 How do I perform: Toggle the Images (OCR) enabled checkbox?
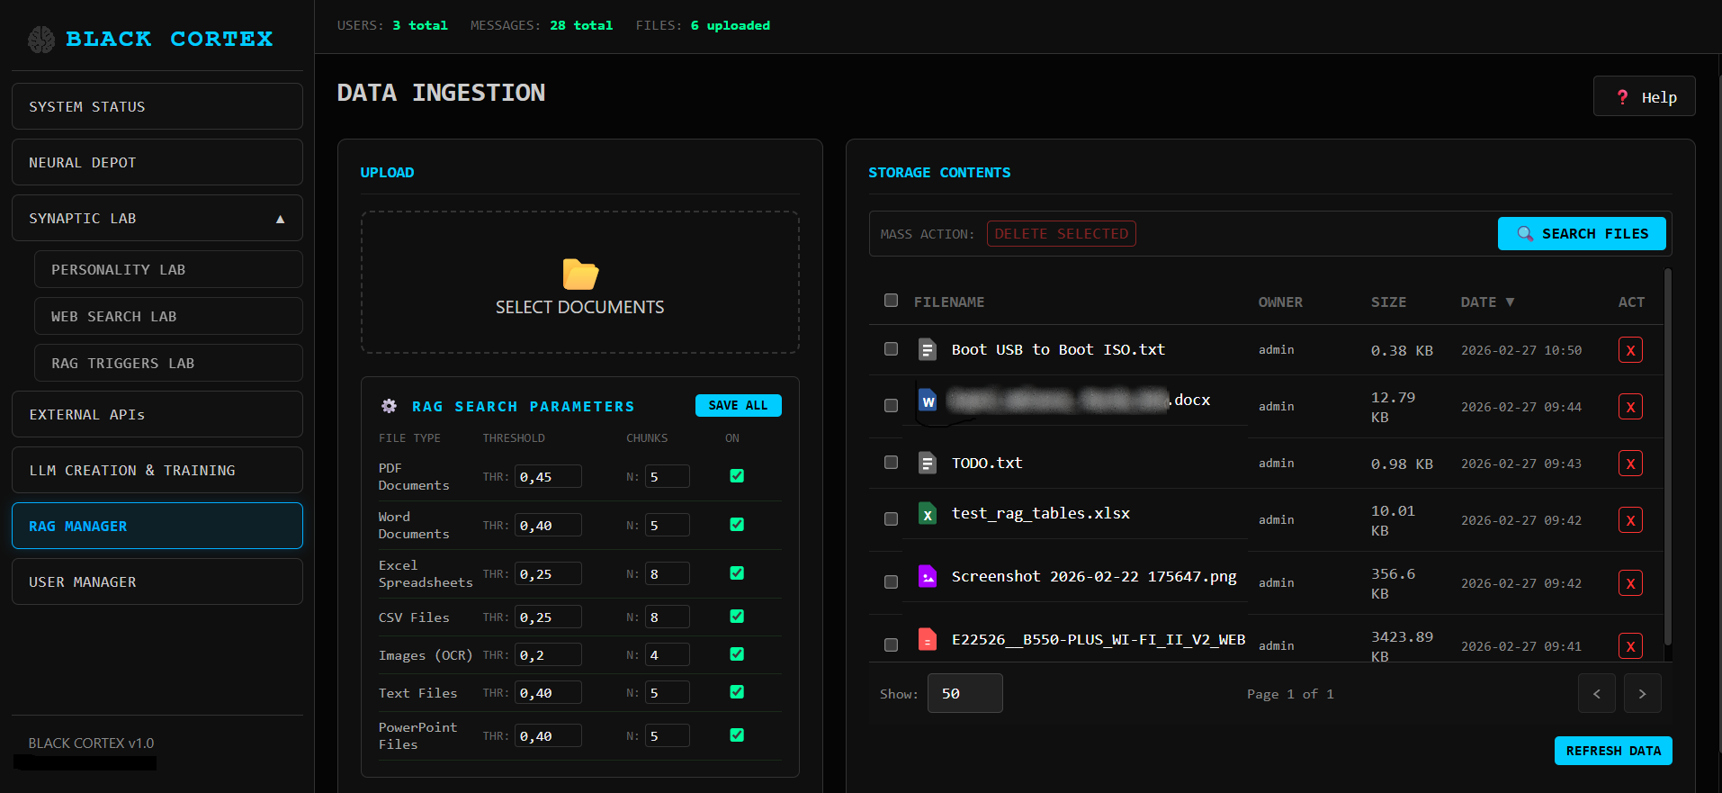(737, 654)
